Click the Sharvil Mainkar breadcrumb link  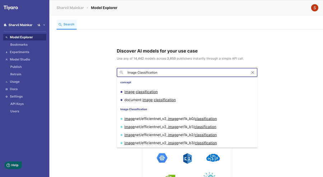click(x=70, y=8)
